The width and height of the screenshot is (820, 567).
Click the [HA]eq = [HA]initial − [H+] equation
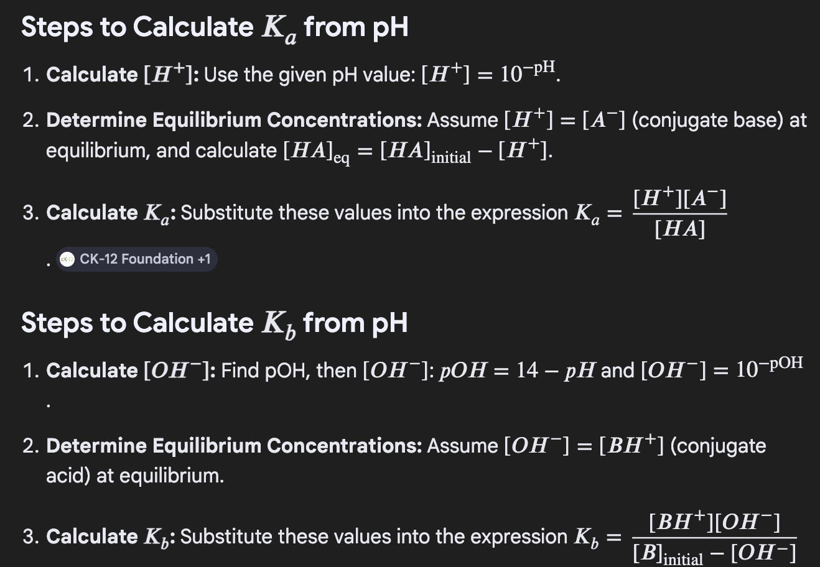[x=417, y=151]
